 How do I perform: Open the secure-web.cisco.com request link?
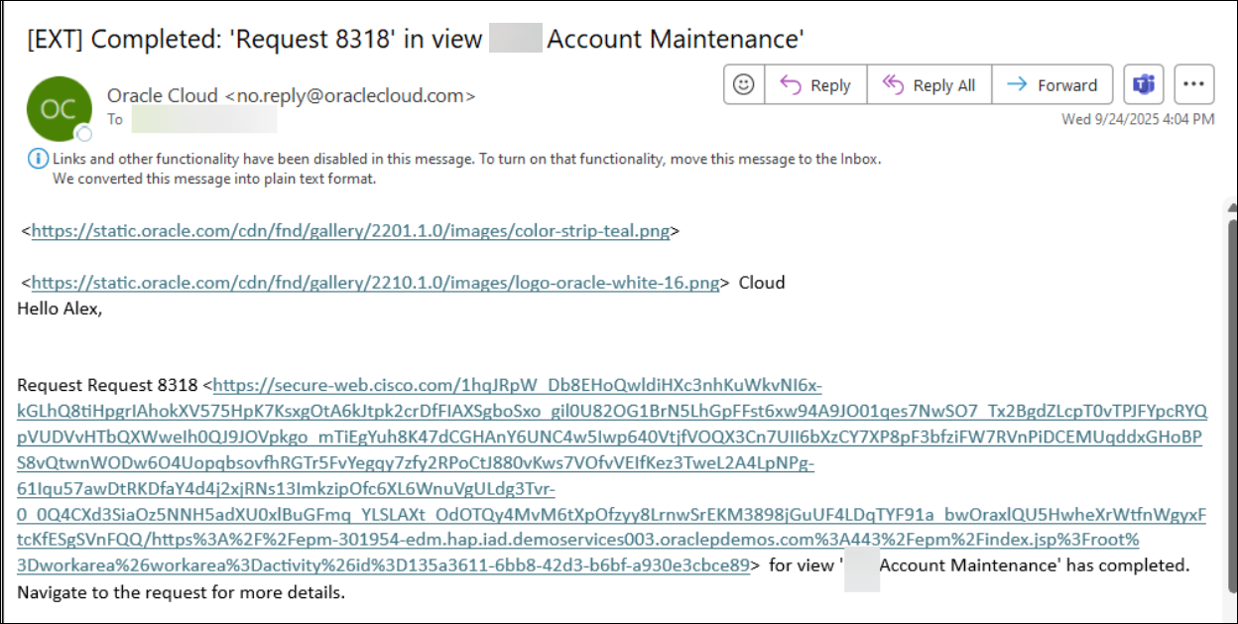[610, 475]
